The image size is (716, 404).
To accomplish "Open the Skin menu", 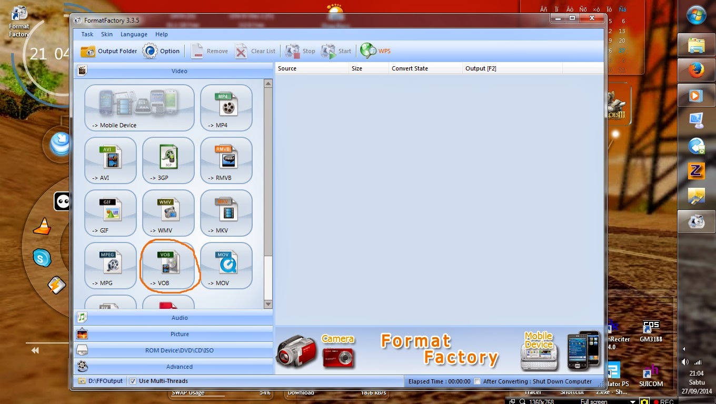I will [x=107, y=34].
